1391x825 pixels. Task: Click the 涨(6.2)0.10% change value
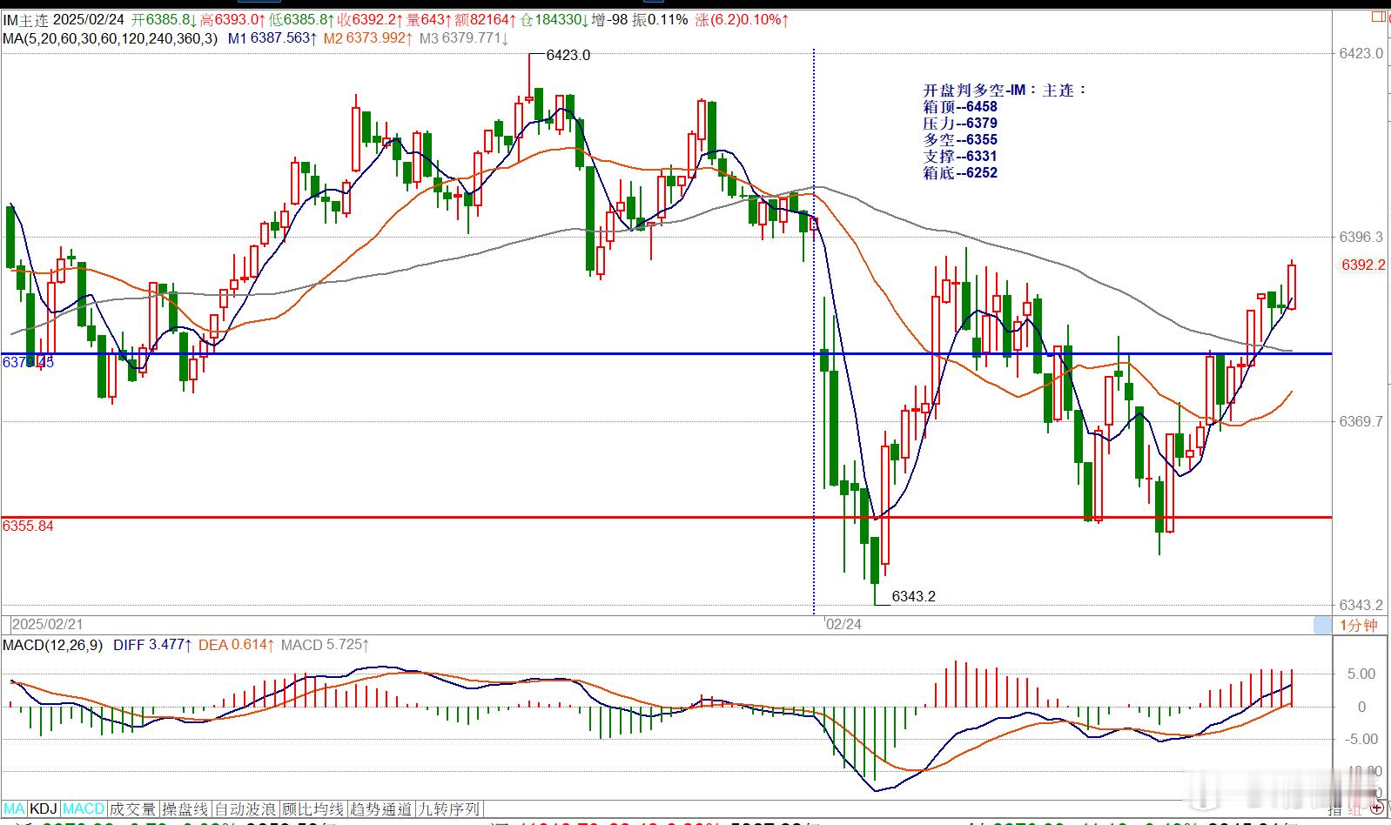click(x=743, y=19)
